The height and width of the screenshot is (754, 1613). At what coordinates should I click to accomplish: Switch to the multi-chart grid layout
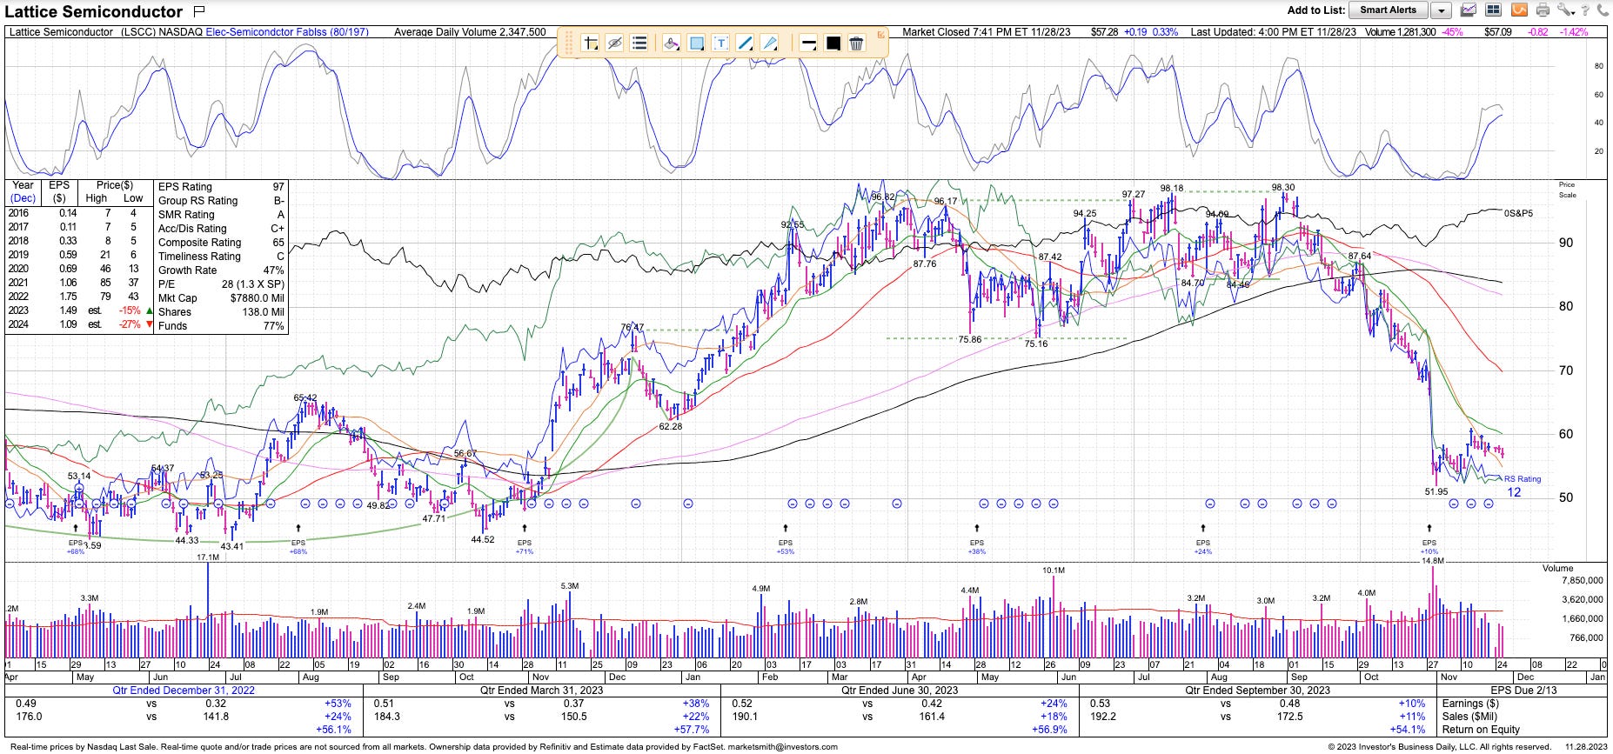coord(1493,10)
